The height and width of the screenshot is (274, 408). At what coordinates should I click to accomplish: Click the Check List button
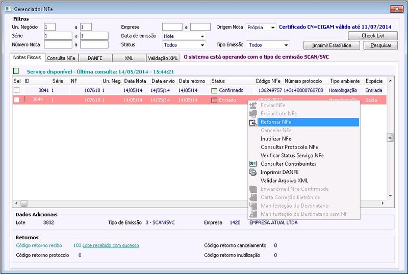point(373,36)
